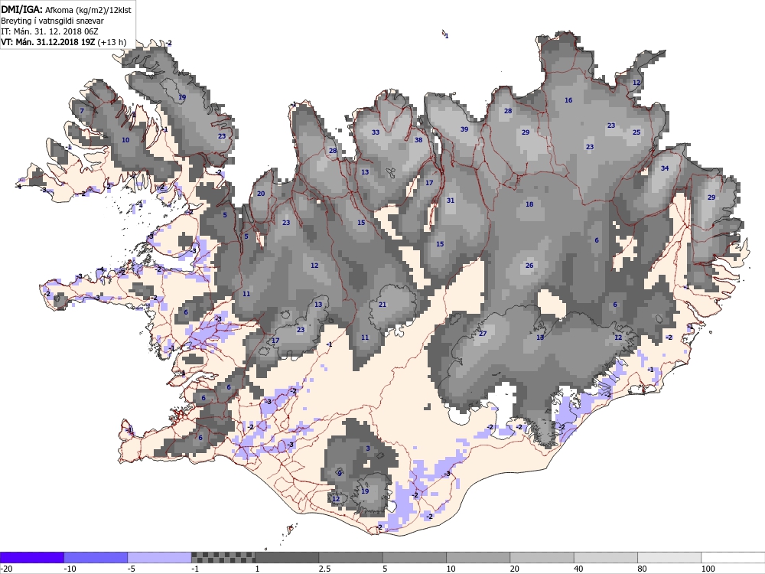The height and width of the screenshot is (574, 765).
Task: Click the medium blue -10 to -5 legend swatch
Action: click(96, 557)
